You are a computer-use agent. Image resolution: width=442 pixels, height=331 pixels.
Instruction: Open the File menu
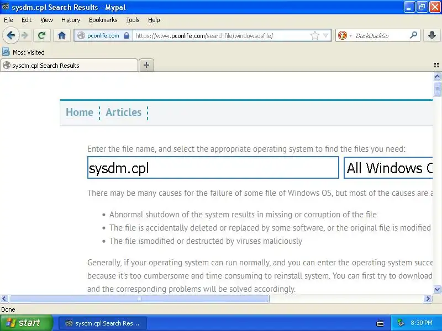[8, 20]
